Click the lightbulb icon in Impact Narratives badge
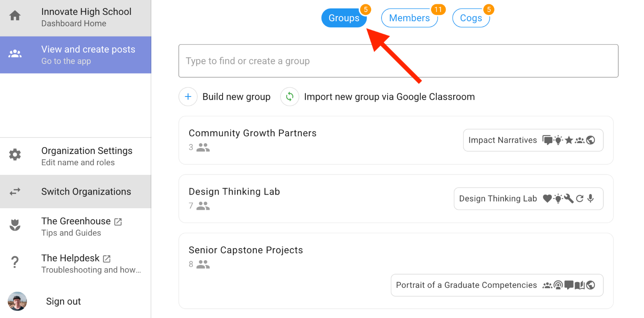Viewport: 644px width, 318px height. (558, 140)
